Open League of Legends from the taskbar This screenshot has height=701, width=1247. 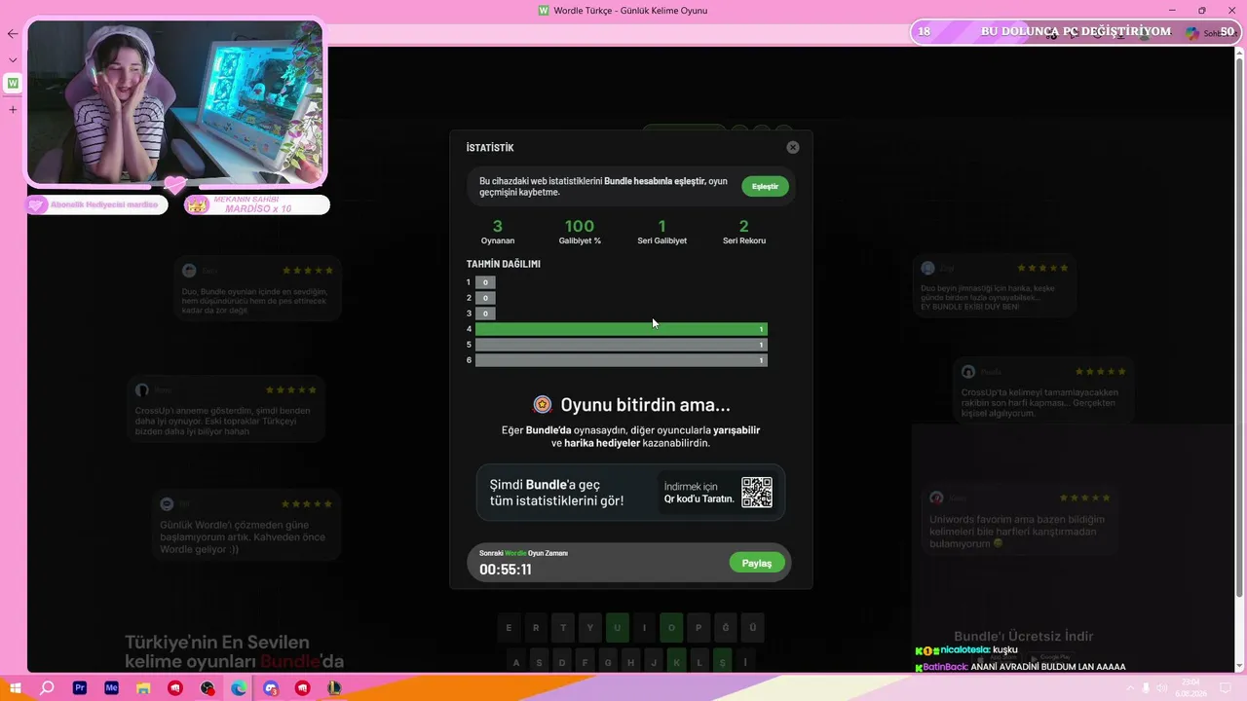pyautogui.click(x=334, y=688)
